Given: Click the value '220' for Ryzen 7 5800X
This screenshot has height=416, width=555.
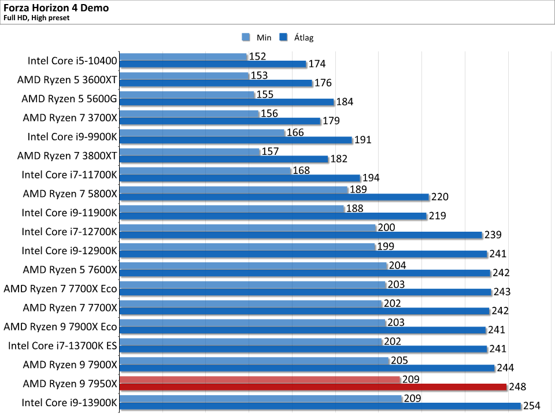Looking at the screenshot, I should tap(440, 197).
